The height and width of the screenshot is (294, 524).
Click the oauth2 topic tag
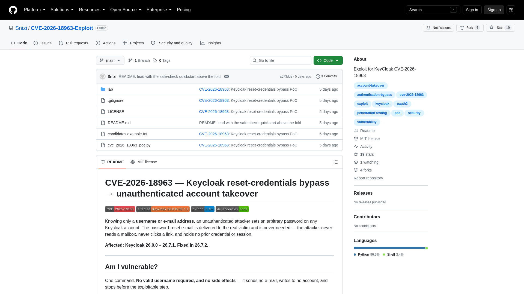402,104
